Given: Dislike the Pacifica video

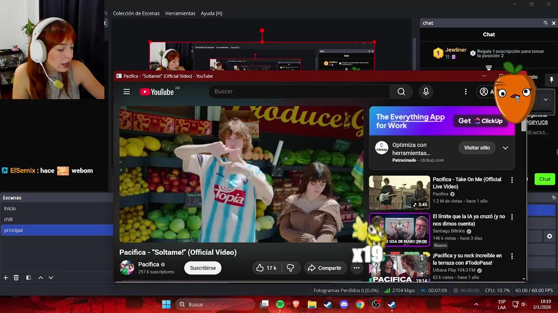Looking at the screenshot, I should pyautogui.click(x=290, y=268).
